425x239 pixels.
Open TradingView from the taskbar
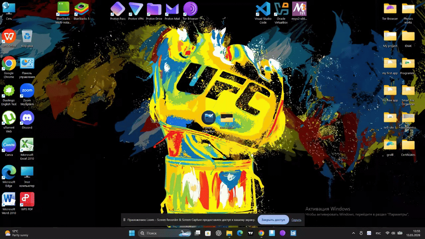point(250,233)
